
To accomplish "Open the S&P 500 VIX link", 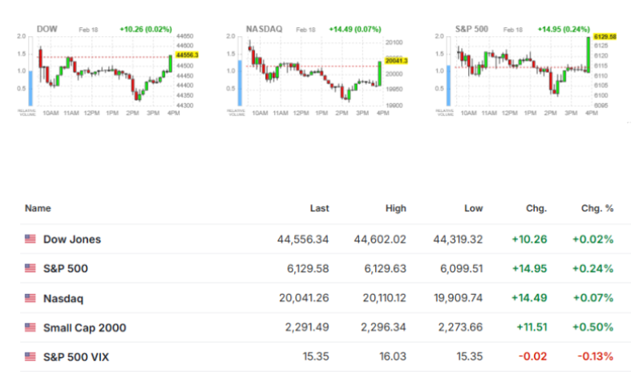I will (76, 357).
